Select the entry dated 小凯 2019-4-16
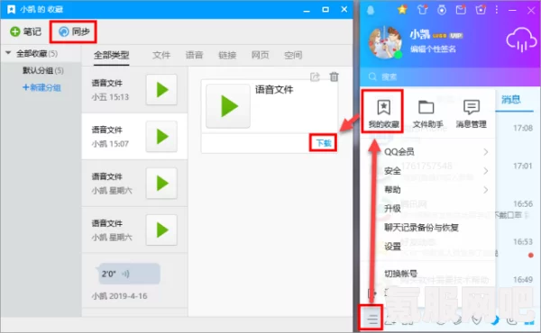 pos(134,281)
